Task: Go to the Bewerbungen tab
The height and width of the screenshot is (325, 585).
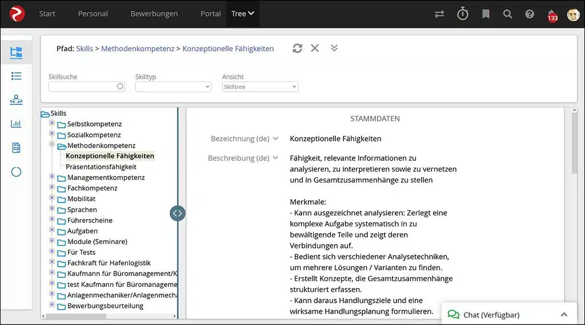Action: 154,14
